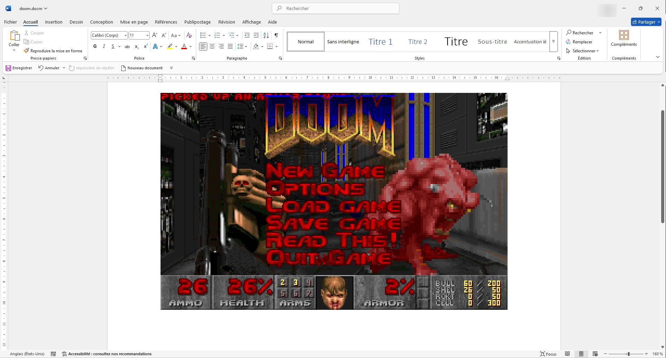666x358 pixels.
Task: Click Rechercher in Édition group
Action: pyautogui.click(x=580, y=33)
